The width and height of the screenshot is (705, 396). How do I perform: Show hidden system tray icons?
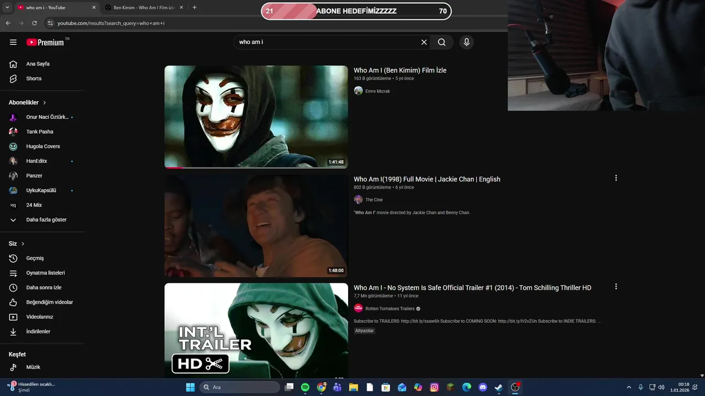click(x=629, y=387)
